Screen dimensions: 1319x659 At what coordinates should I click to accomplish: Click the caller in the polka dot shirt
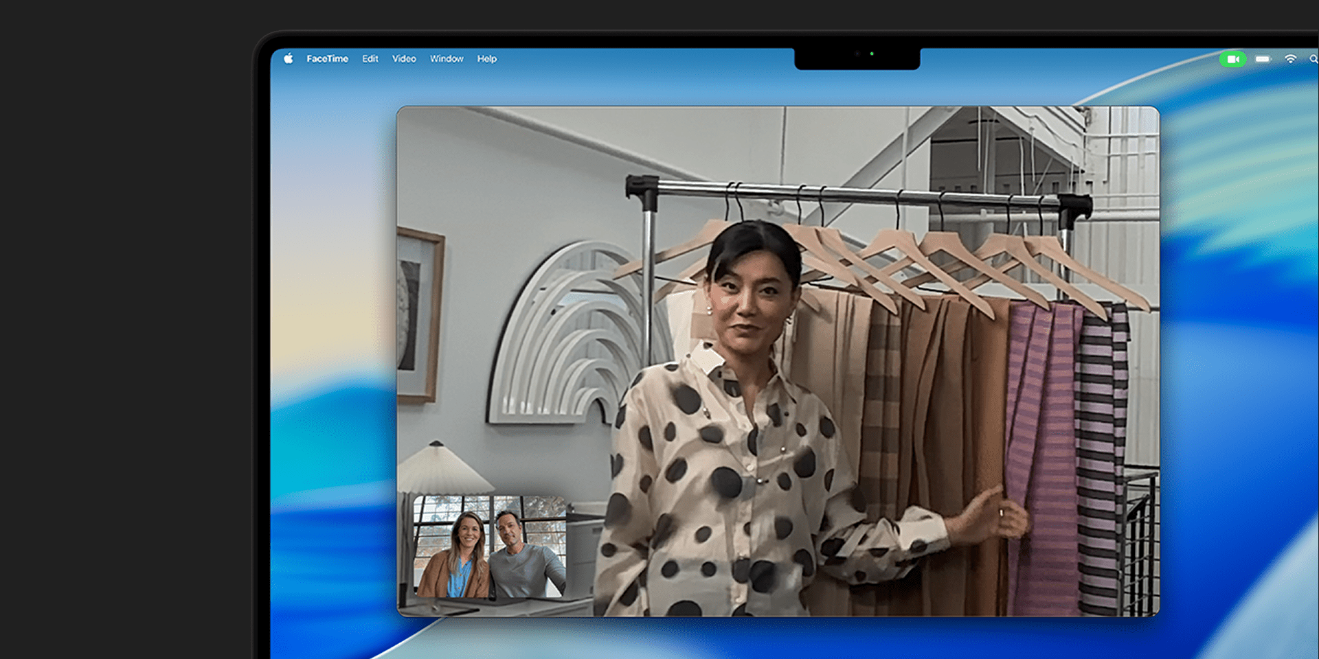[728, 439]
